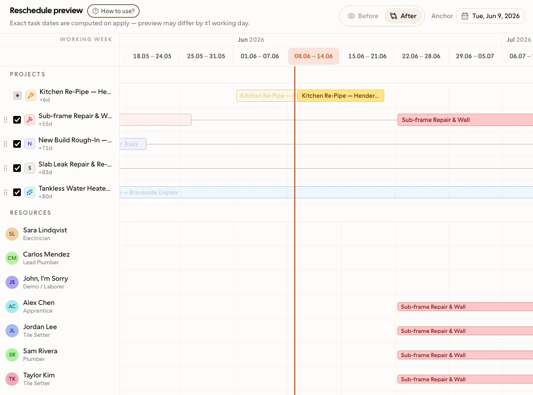Select week 29.06 – 05.07 header
This screenshot has height=395, width=533.
(475, 56)
